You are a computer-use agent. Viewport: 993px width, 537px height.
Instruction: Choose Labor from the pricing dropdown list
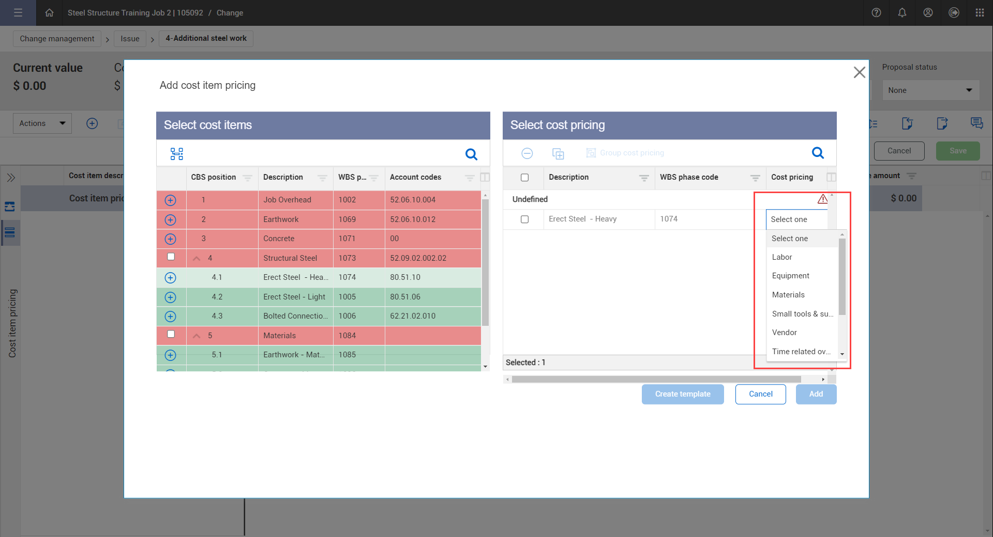coord(782,257)
